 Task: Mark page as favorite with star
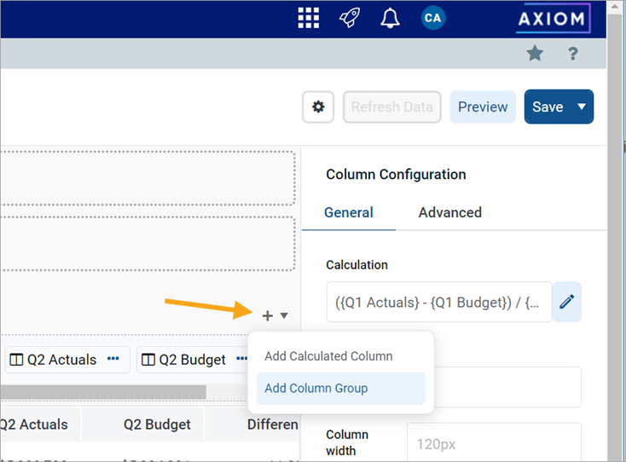[535, 54]
